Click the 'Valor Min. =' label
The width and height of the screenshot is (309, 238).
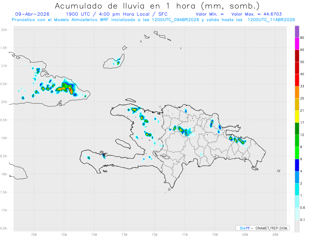click(x=209, y=14)
